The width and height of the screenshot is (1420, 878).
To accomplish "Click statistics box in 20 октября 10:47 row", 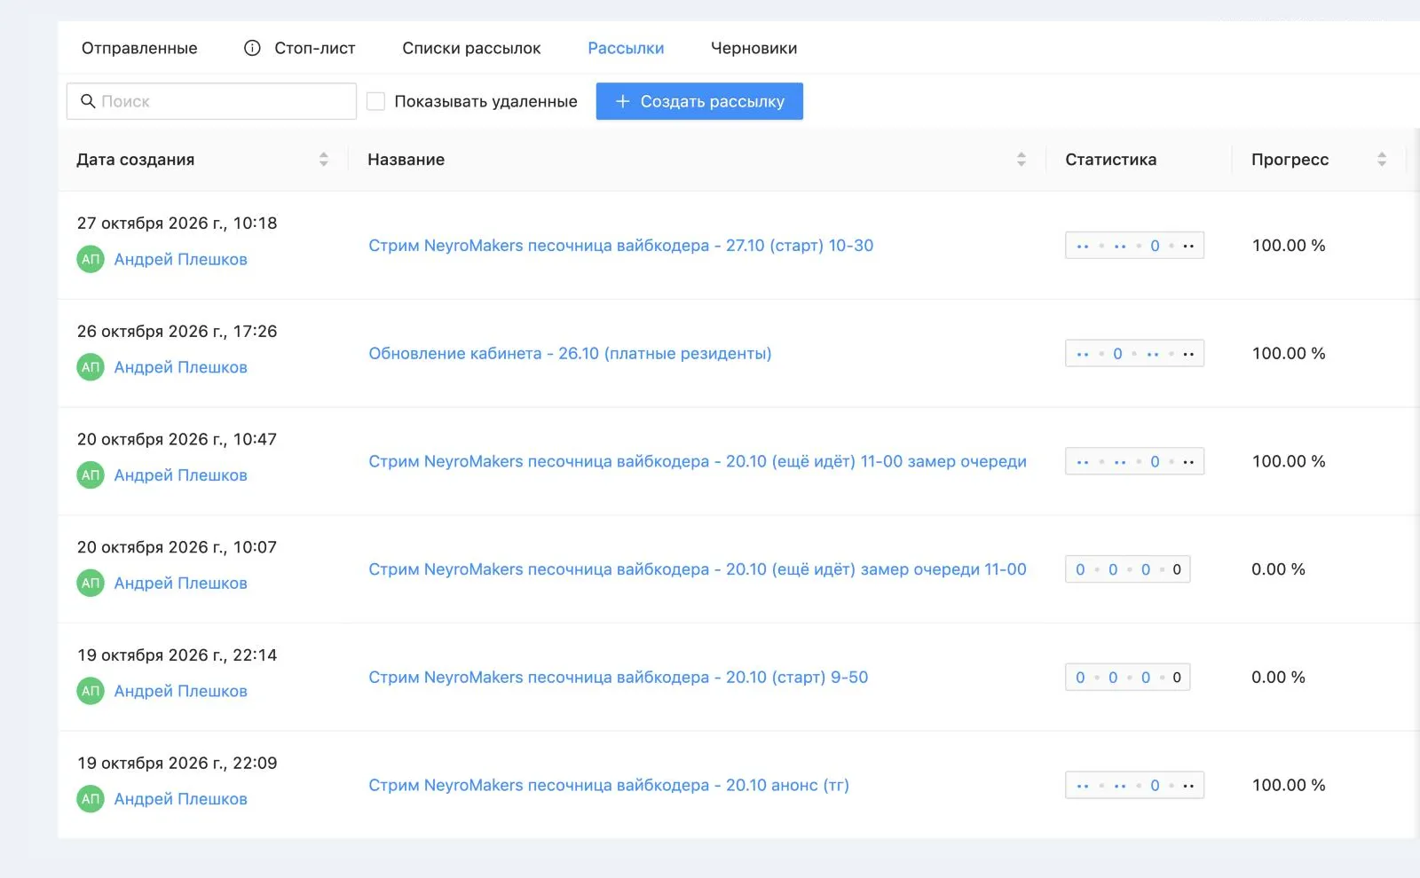I will (1134, 461).
